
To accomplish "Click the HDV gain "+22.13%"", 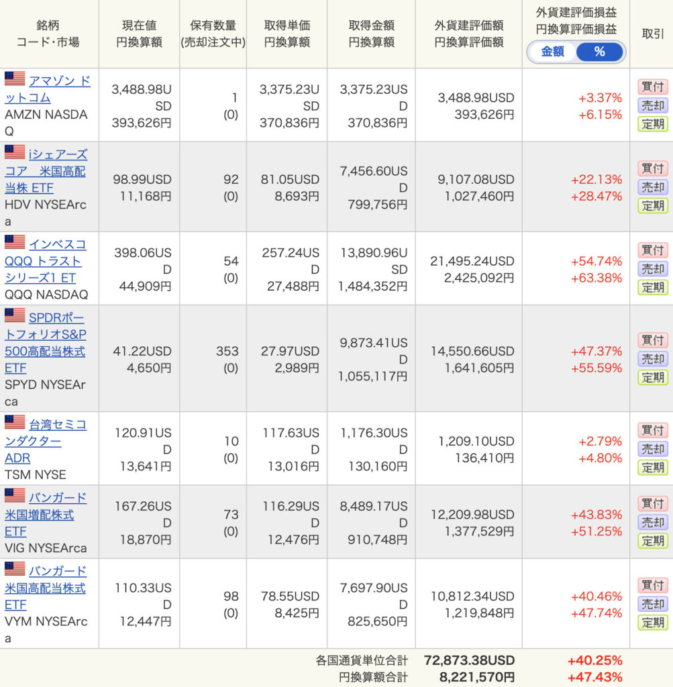I will (x=597, y=180).
